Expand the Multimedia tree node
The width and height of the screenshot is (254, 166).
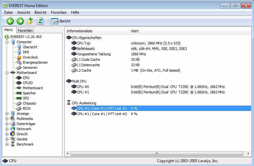tap(7, 119)
